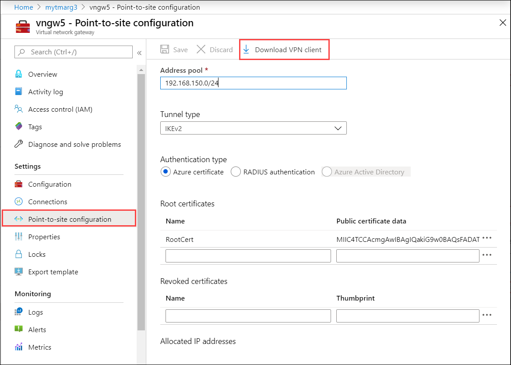Collapse the left sidebar menu
511x365 pixels.
coord(139,52)
